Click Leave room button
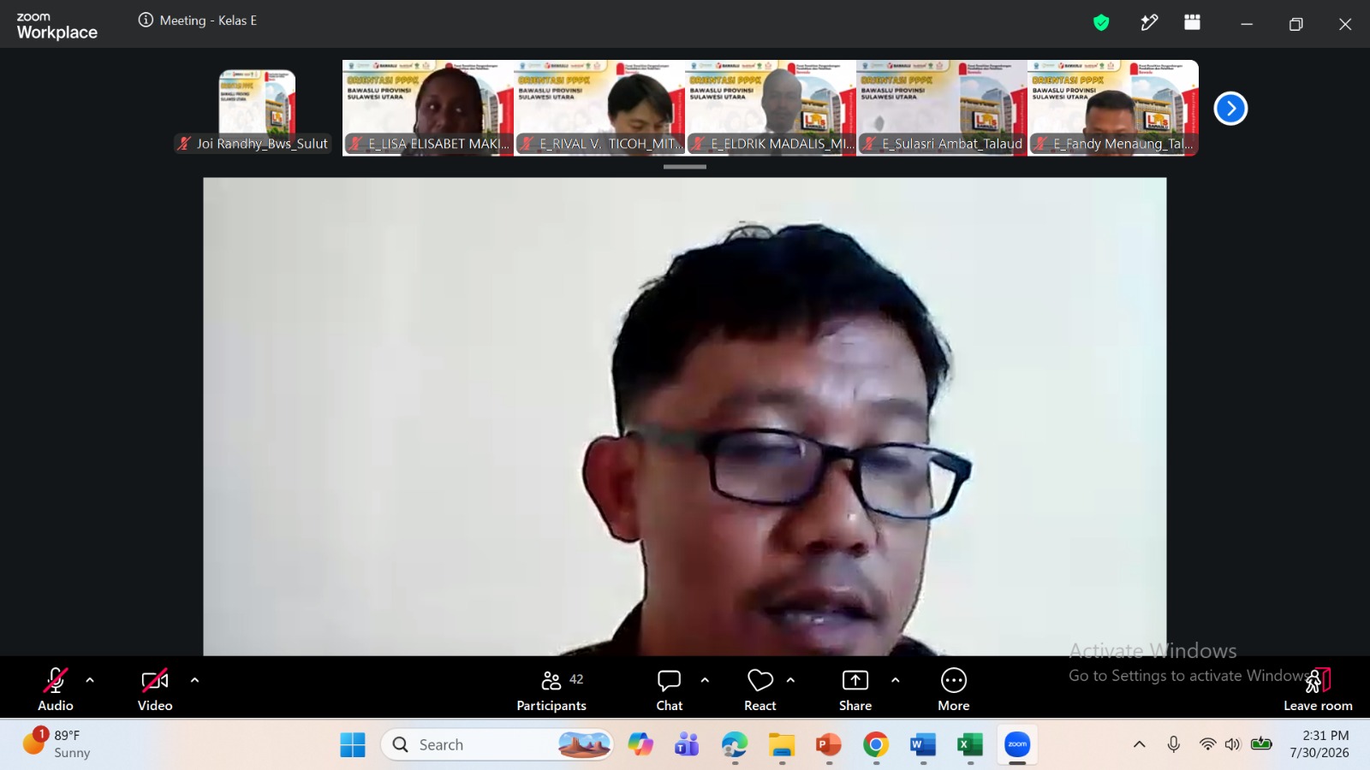This screenshot has width=1370, height=770. (x=1318, y=690)
